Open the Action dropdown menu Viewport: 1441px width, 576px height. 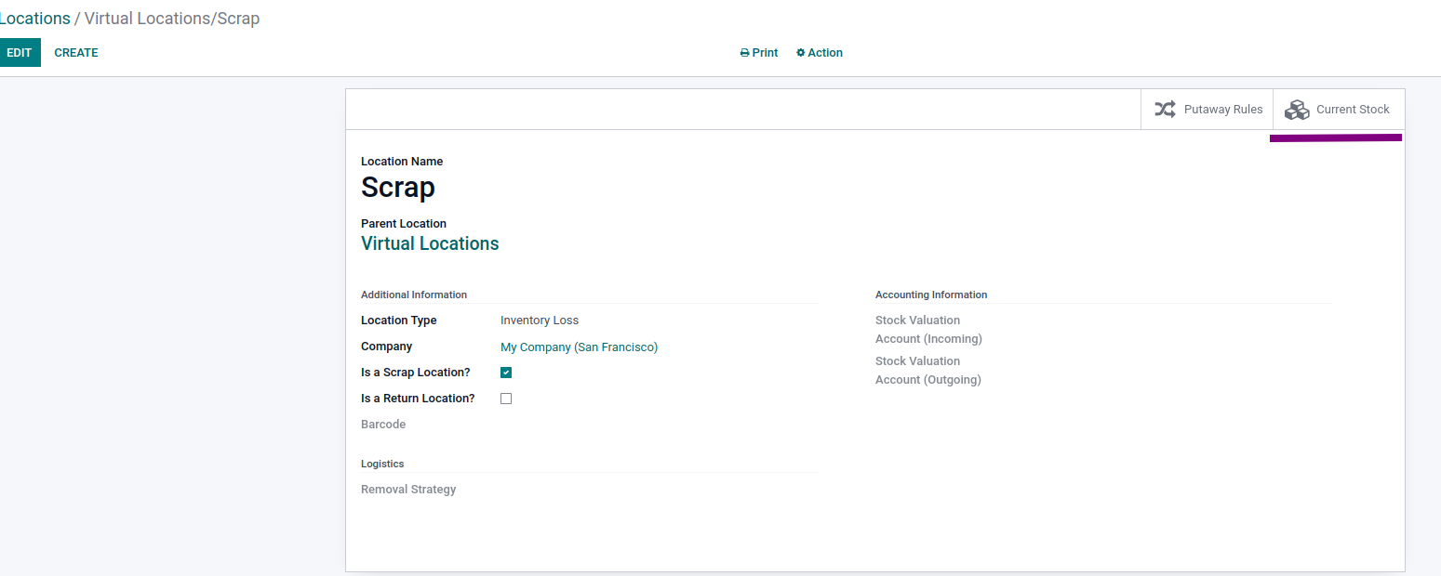820,53
